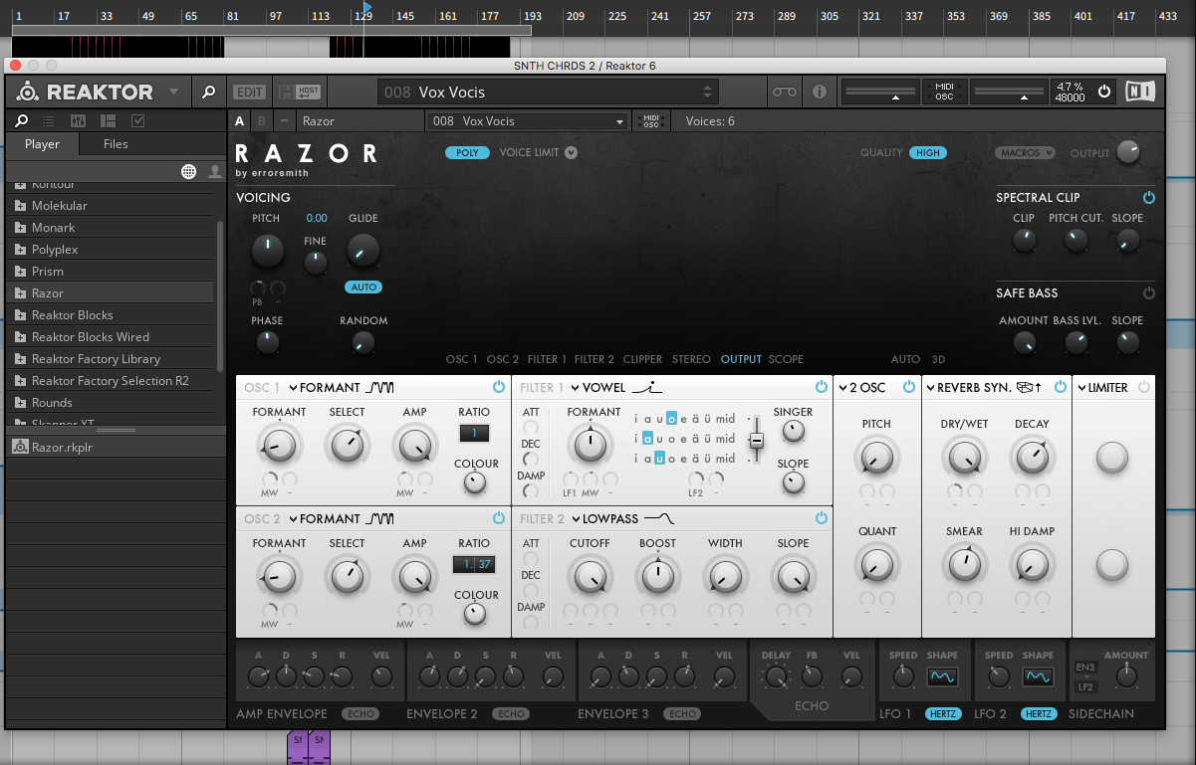Select the SCOPE view tab
Image resolution: width=1196 pixels, height=765 pixels.
click(786, 359)
